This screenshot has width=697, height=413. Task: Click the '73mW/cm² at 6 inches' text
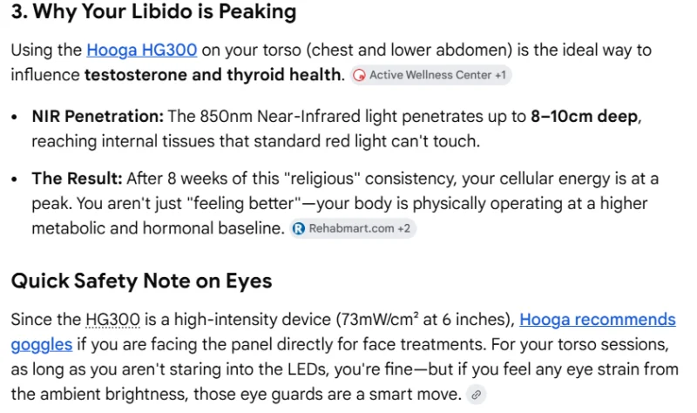[x=424, y=320]
